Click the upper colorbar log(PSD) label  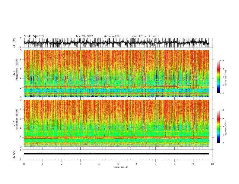tap(226, 78)
